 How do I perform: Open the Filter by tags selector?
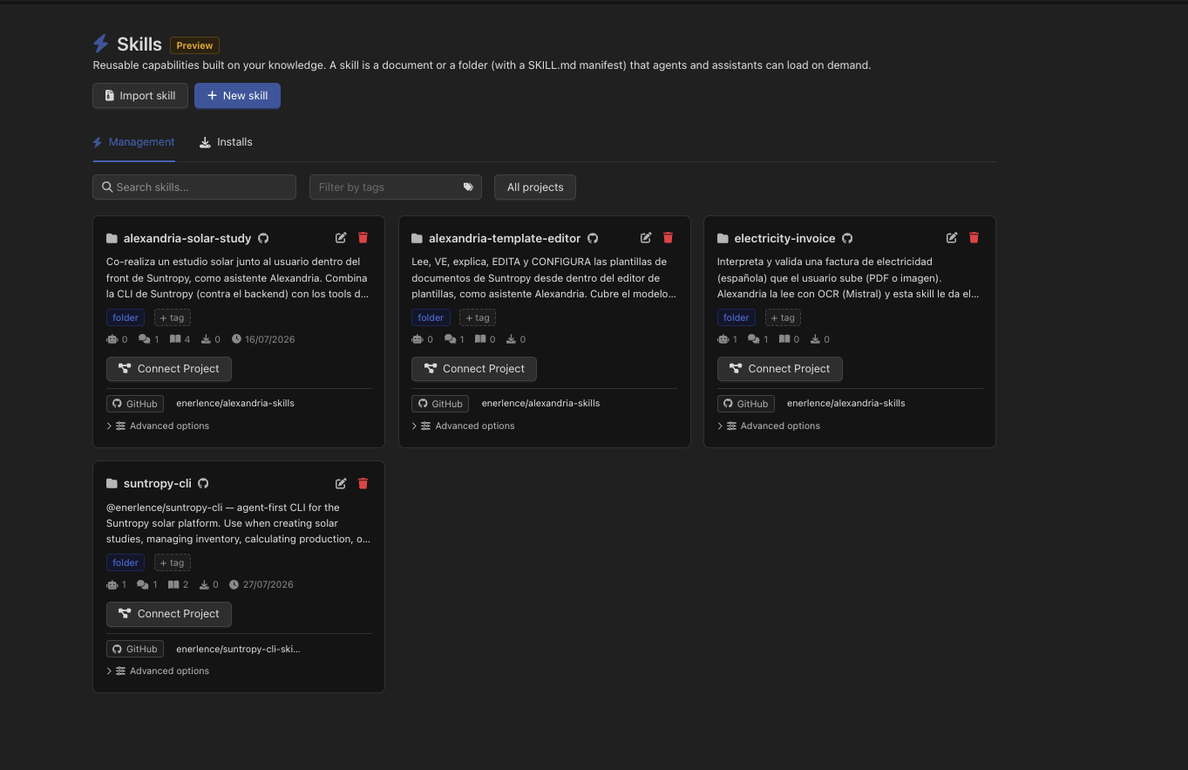pyautogui.click(x=396, y=187)
